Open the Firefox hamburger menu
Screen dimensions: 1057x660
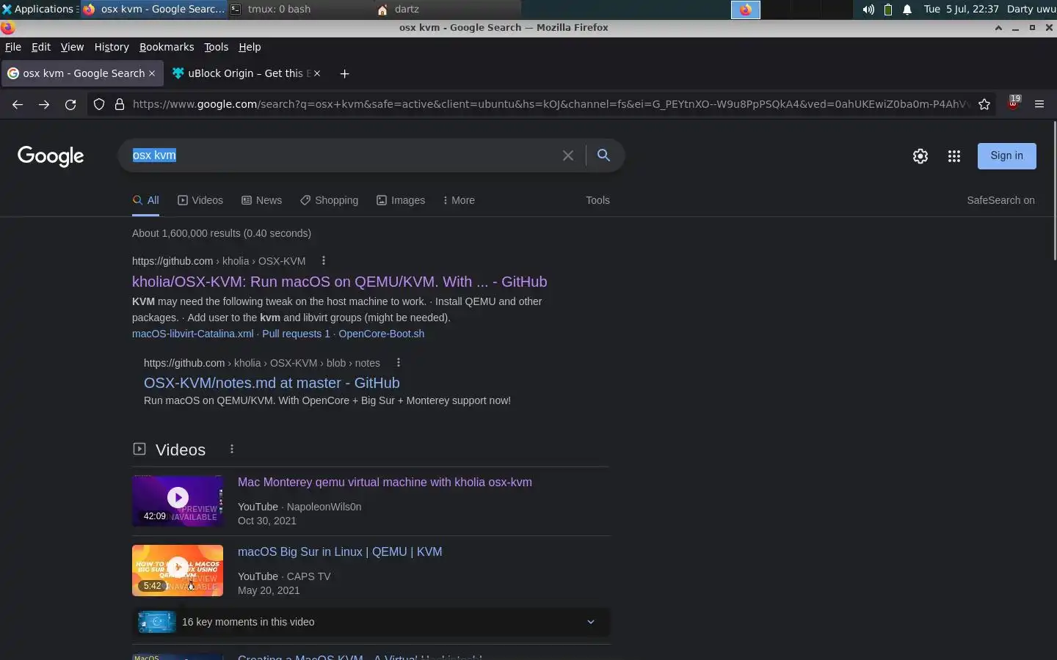click(1039, 104)
